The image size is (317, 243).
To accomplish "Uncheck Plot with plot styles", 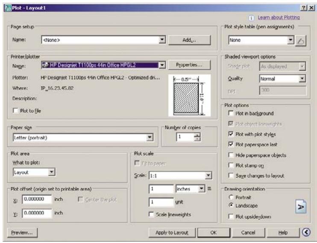I will pos(231,134).
